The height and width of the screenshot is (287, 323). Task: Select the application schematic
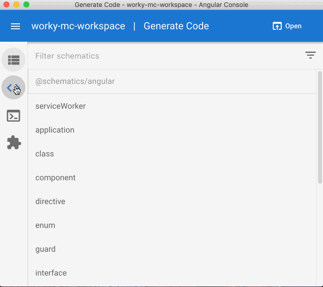[x=172, y=130]
